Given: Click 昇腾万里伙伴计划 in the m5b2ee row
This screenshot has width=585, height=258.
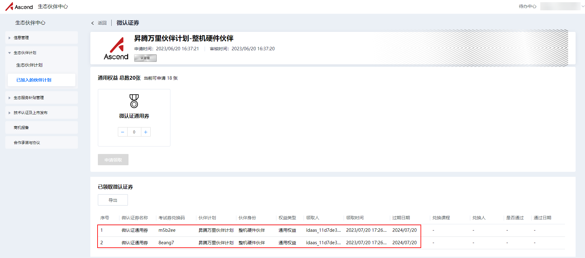Looking at the screenshot, I should coord(216,230).
